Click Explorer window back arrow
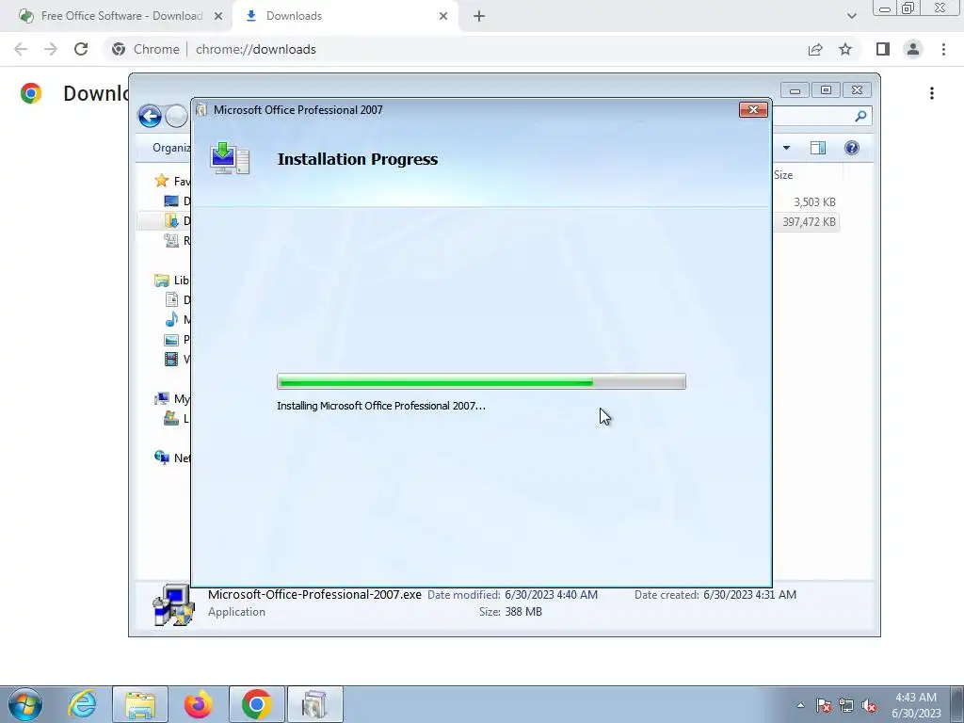The image size is (964, 723). pyautogui.click(x=150, y=116)
